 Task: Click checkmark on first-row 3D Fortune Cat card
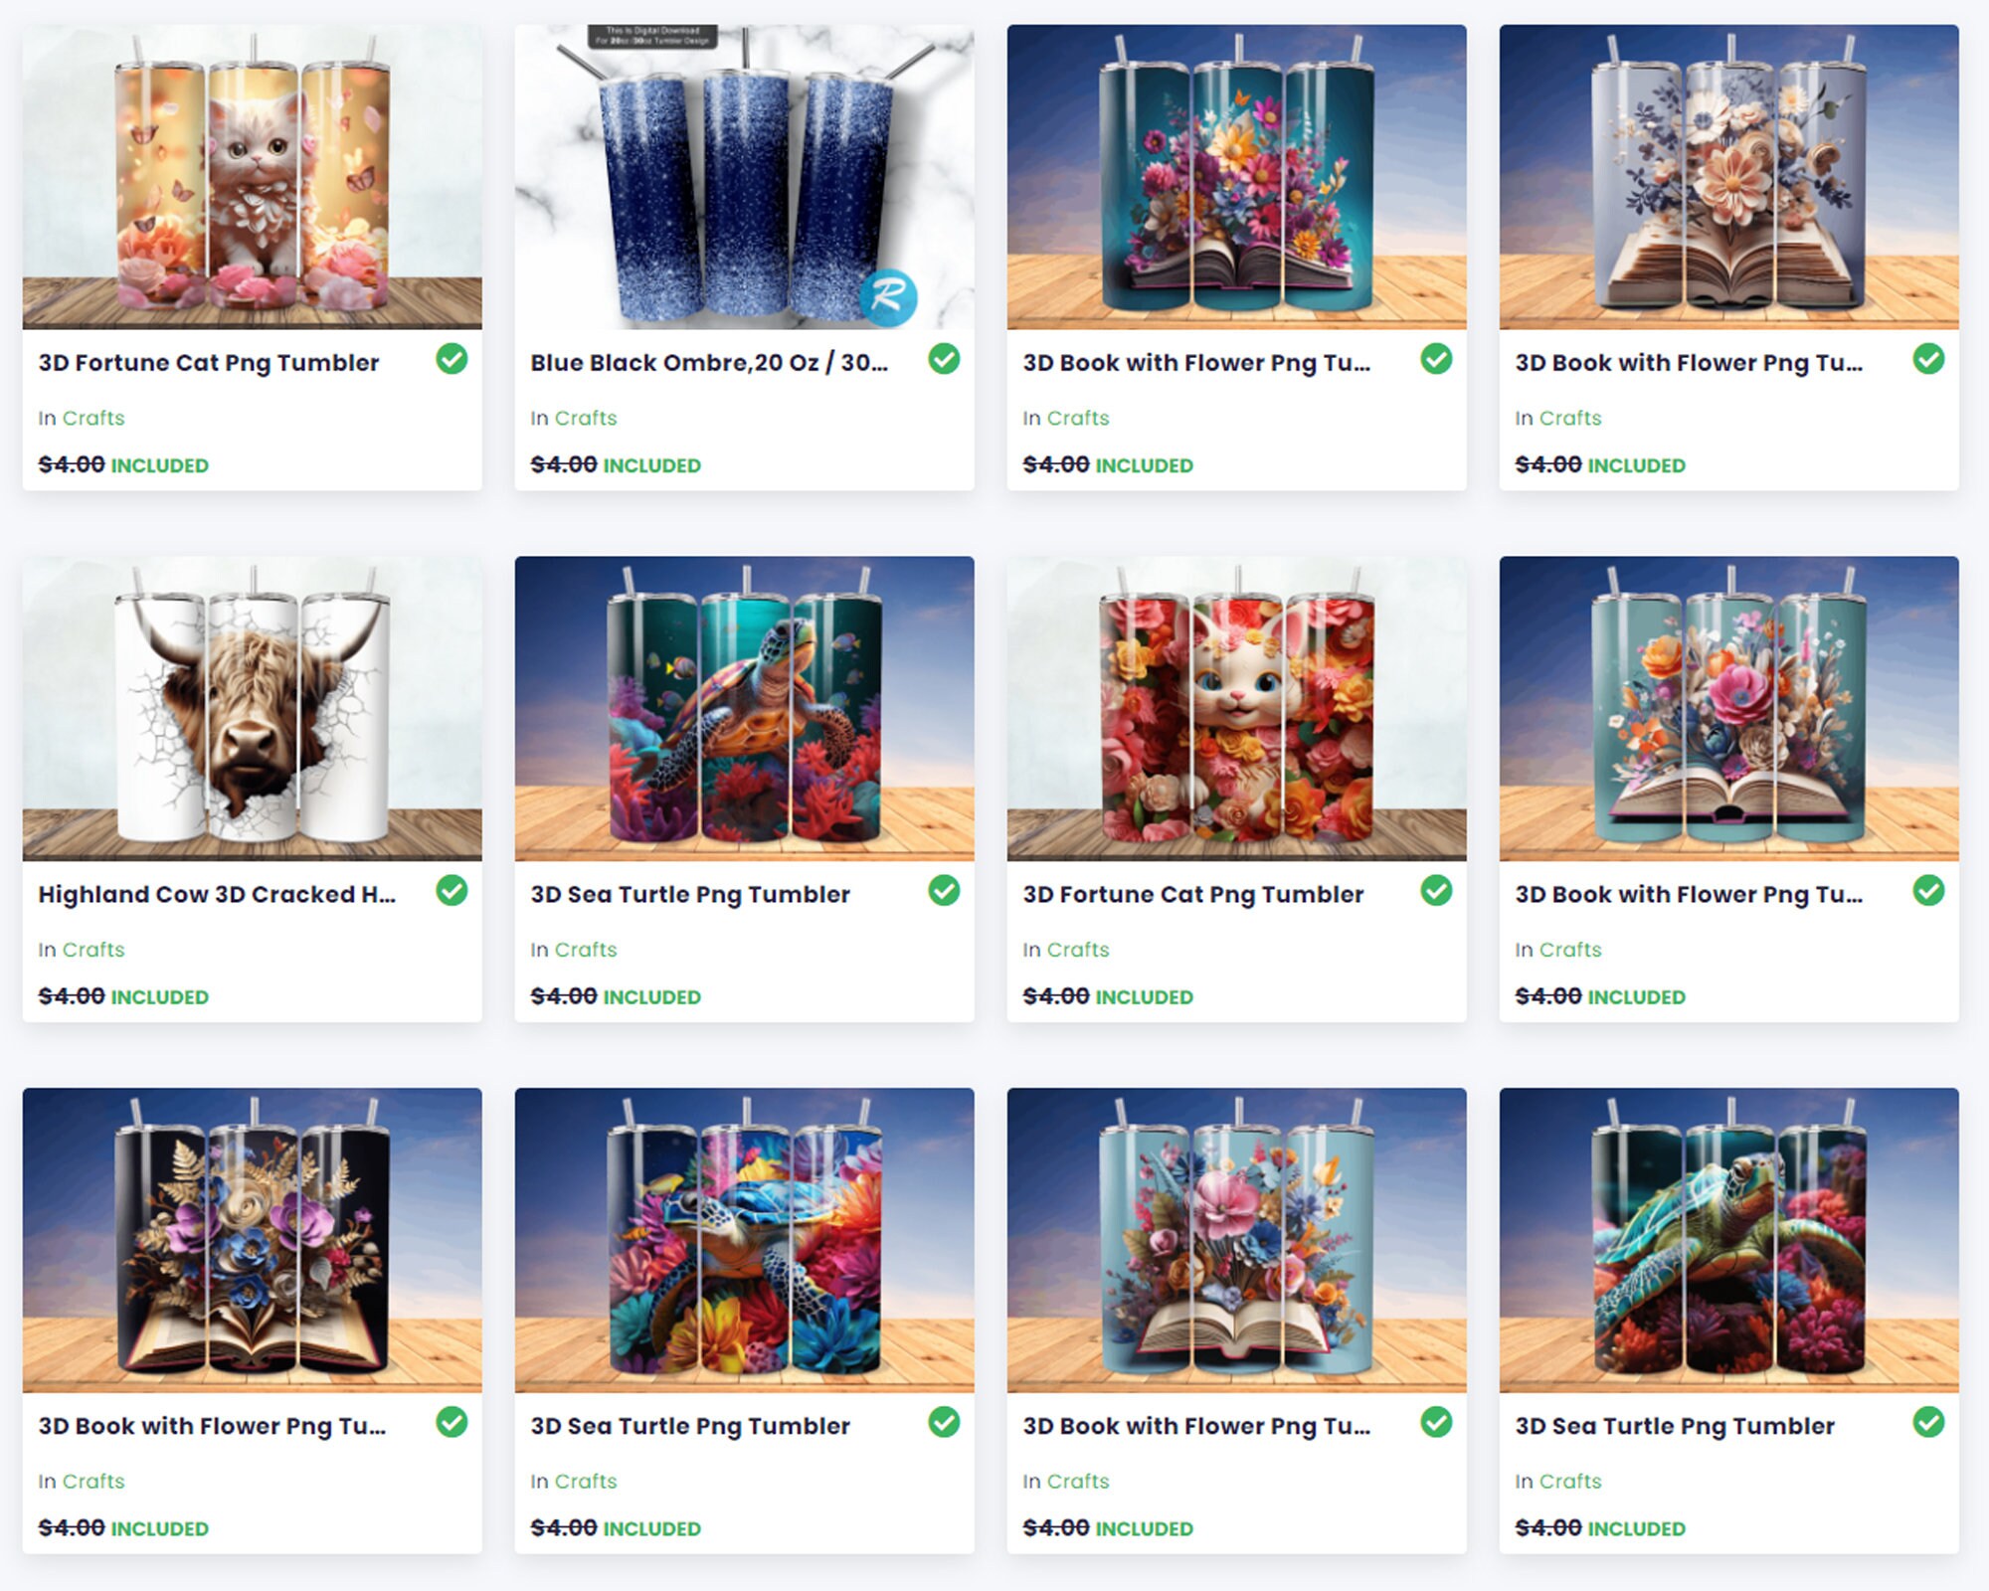pos(452,359)
